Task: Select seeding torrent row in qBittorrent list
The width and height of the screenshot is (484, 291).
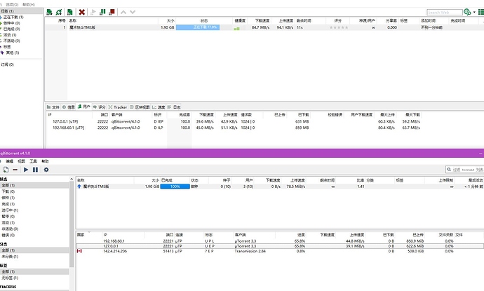Action: pyautogui.click(x=280, y=187)
